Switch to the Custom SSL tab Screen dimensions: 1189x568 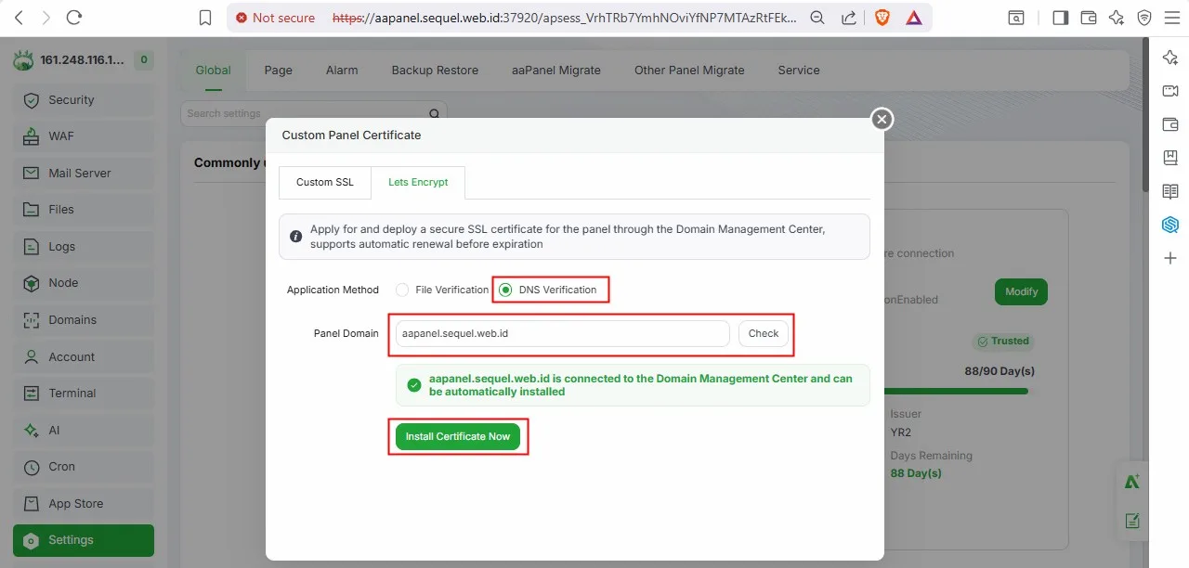(x=325, y=183)
